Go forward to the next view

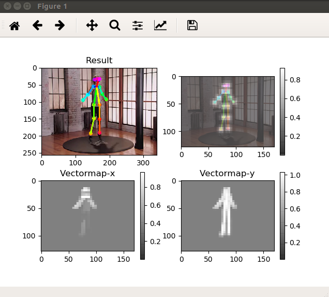coord(60,25)
